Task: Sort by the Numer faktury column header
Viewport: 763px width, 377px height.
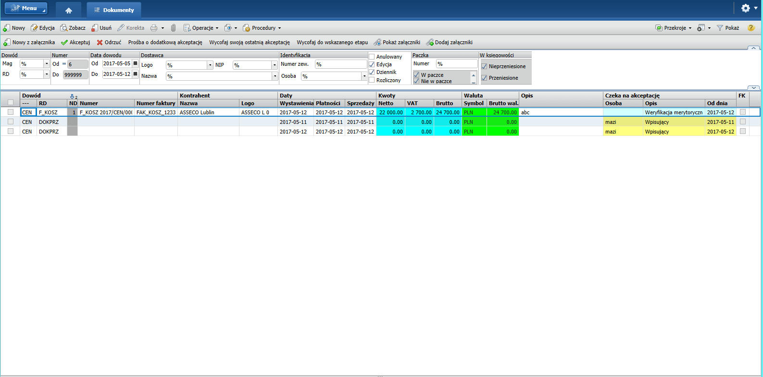Action: pos(156,103)
